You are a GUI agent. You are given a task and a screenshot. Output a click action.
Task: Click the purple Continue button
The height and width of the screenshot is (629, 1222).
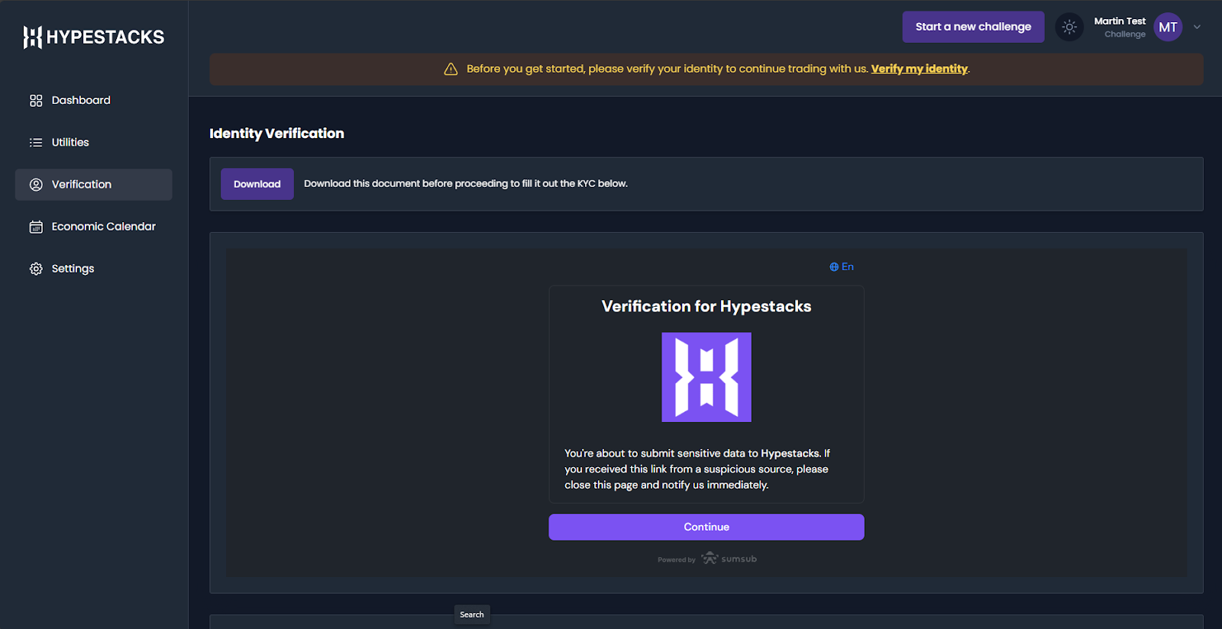(x=706, y=527)
